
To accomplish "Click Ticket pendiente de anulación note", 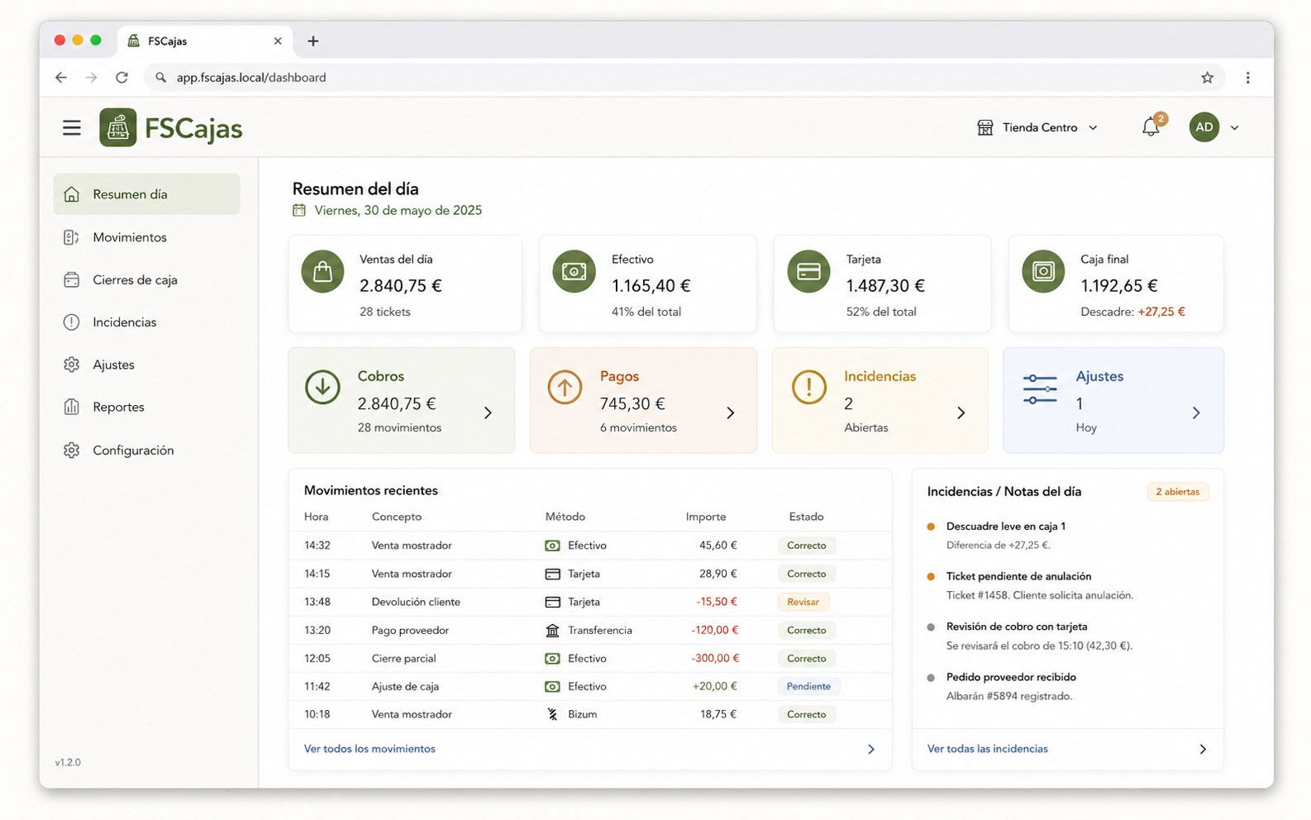I will click(x=1018, y=576).
